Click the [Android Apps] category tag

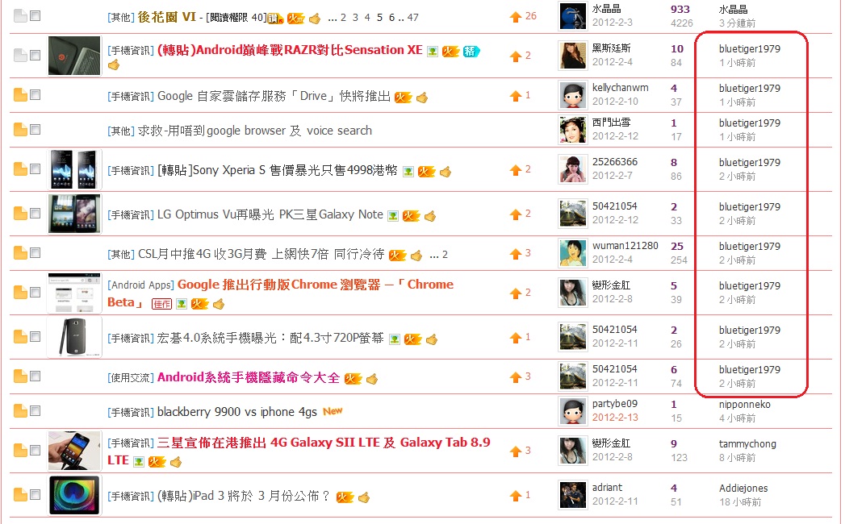(140, 285)
